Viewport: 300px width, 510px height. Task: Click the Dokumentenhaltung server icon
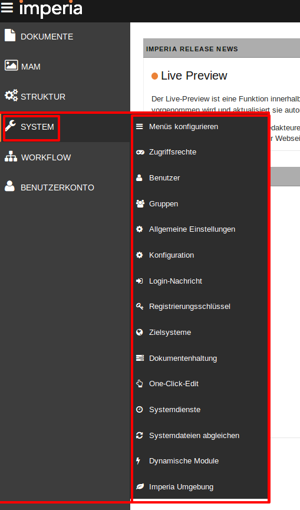click(x=140, y=358)
